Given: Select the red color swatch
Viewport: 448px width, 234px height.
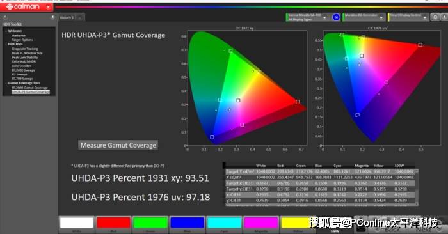Looking at the screenshot, I should pos(113,222).
